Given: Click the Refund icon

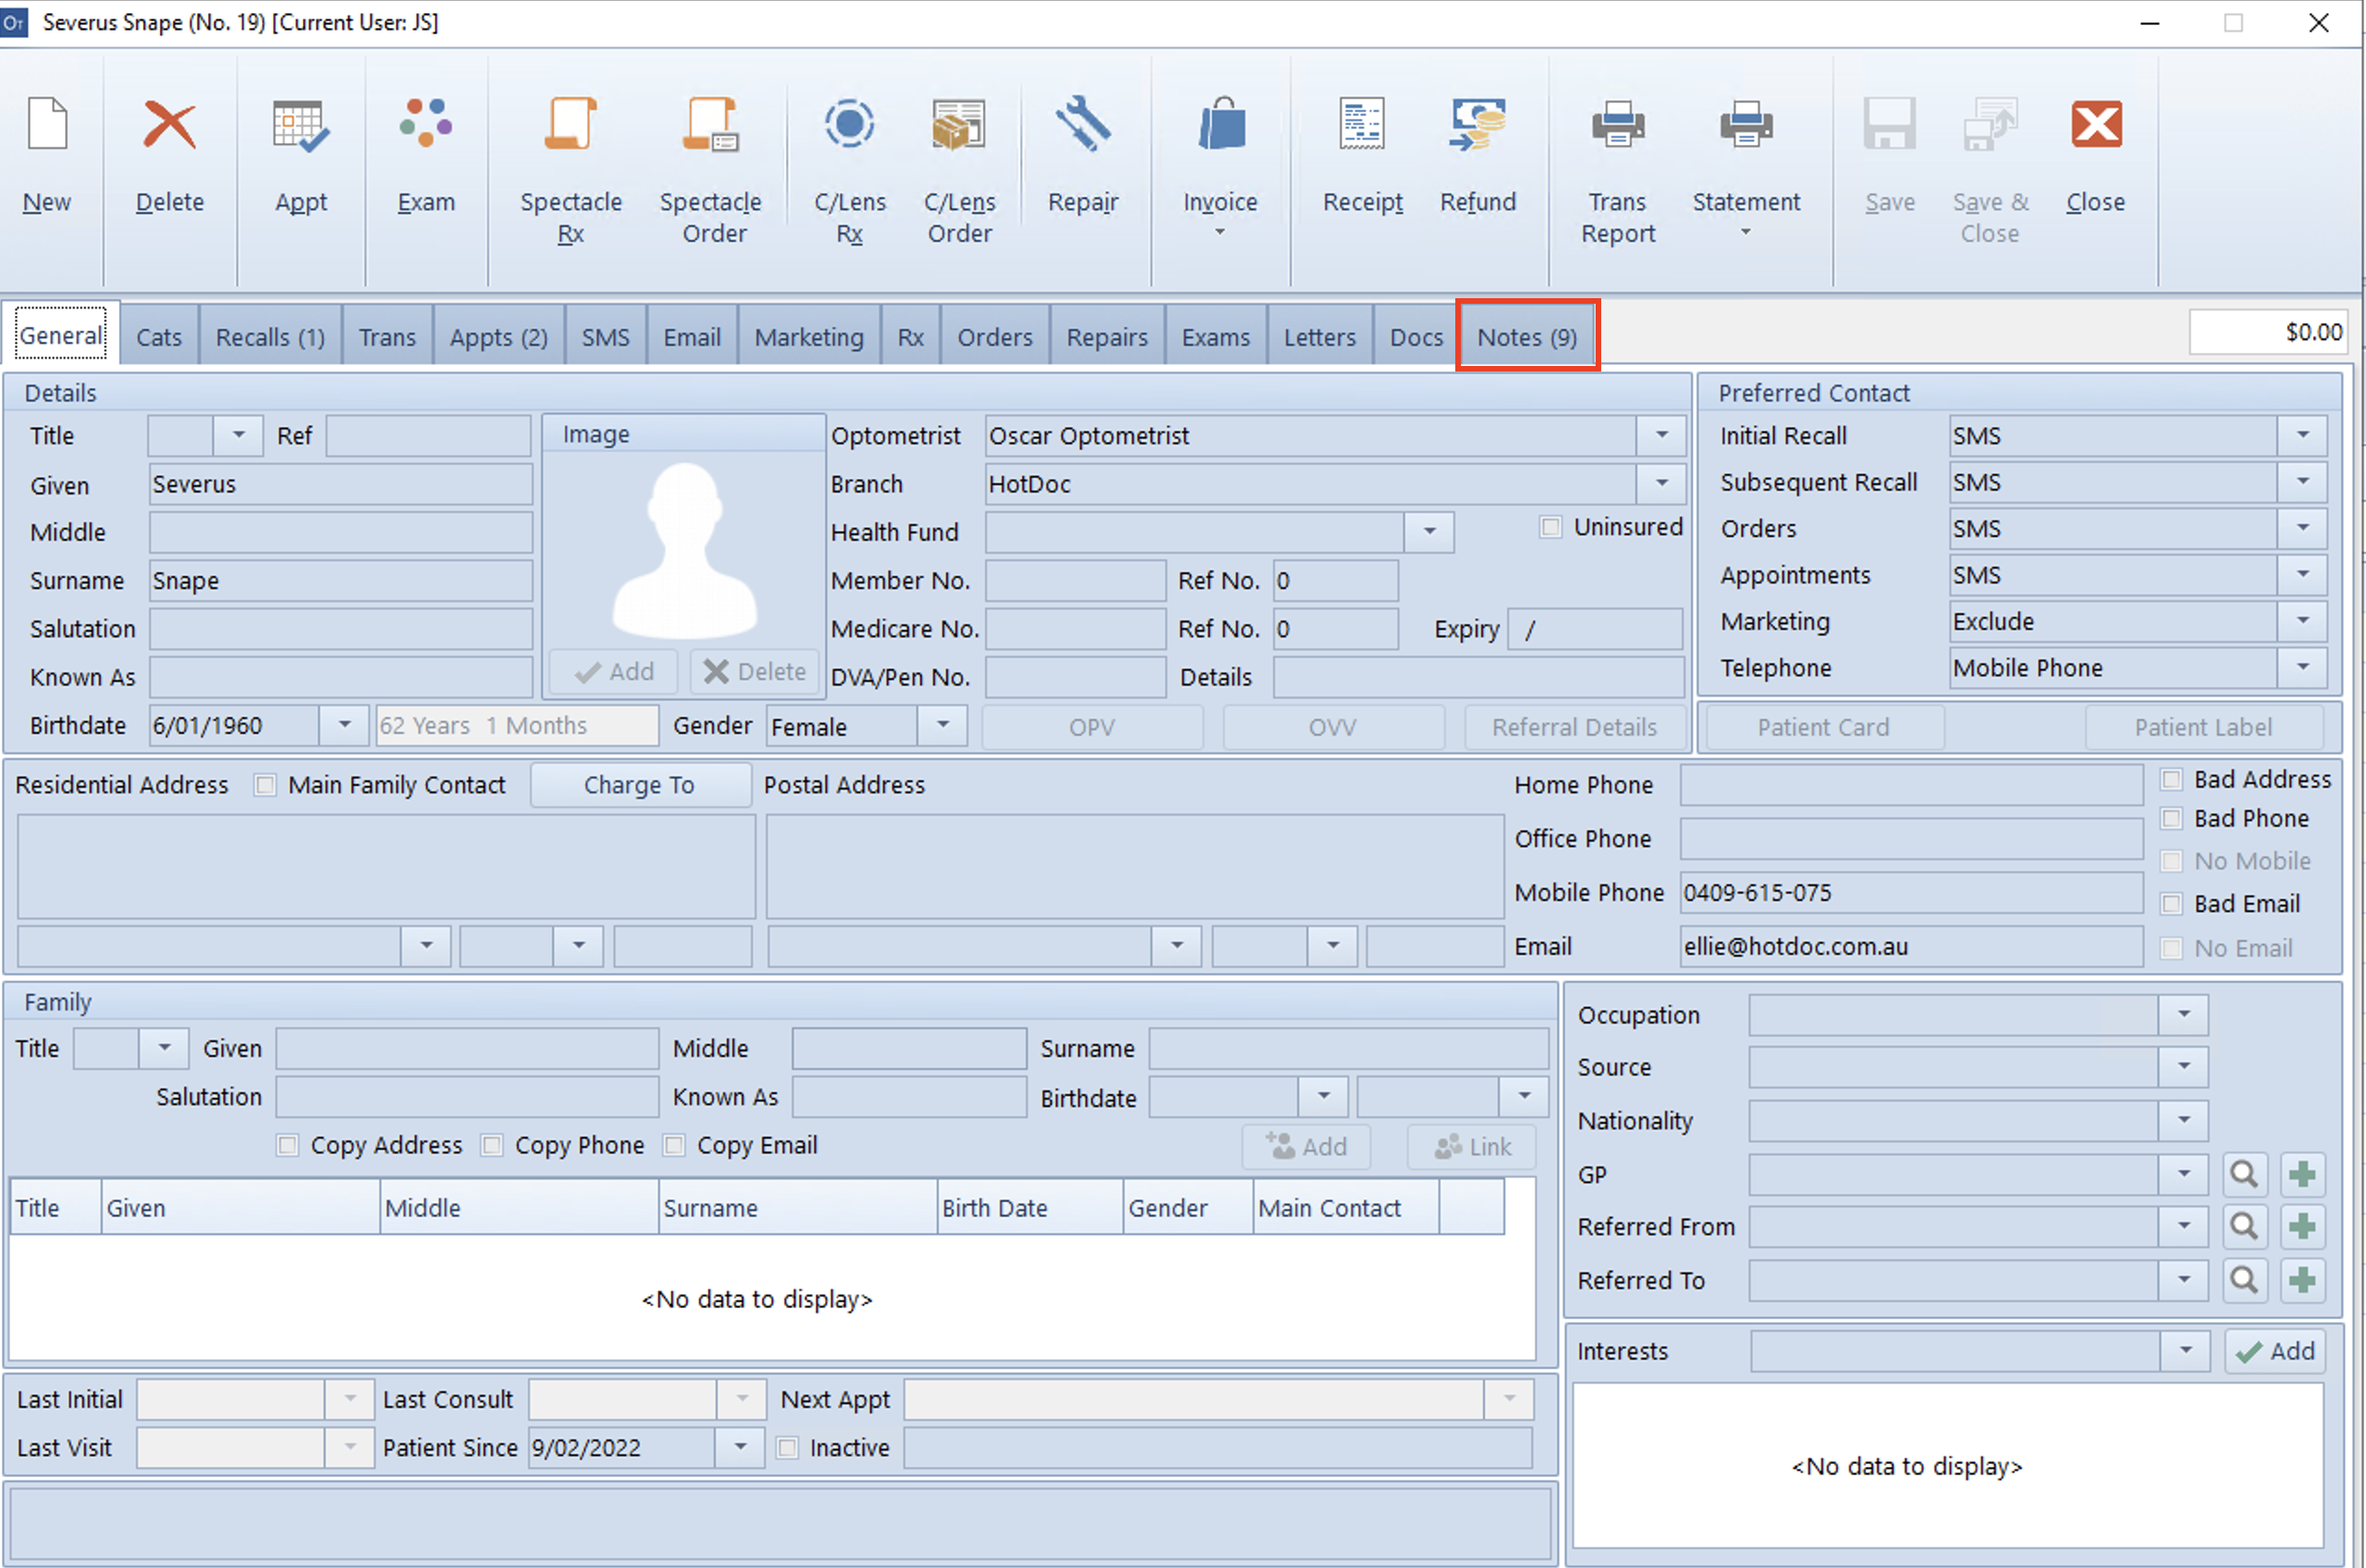Looking at the screenshot, I should click(1478, 123).
